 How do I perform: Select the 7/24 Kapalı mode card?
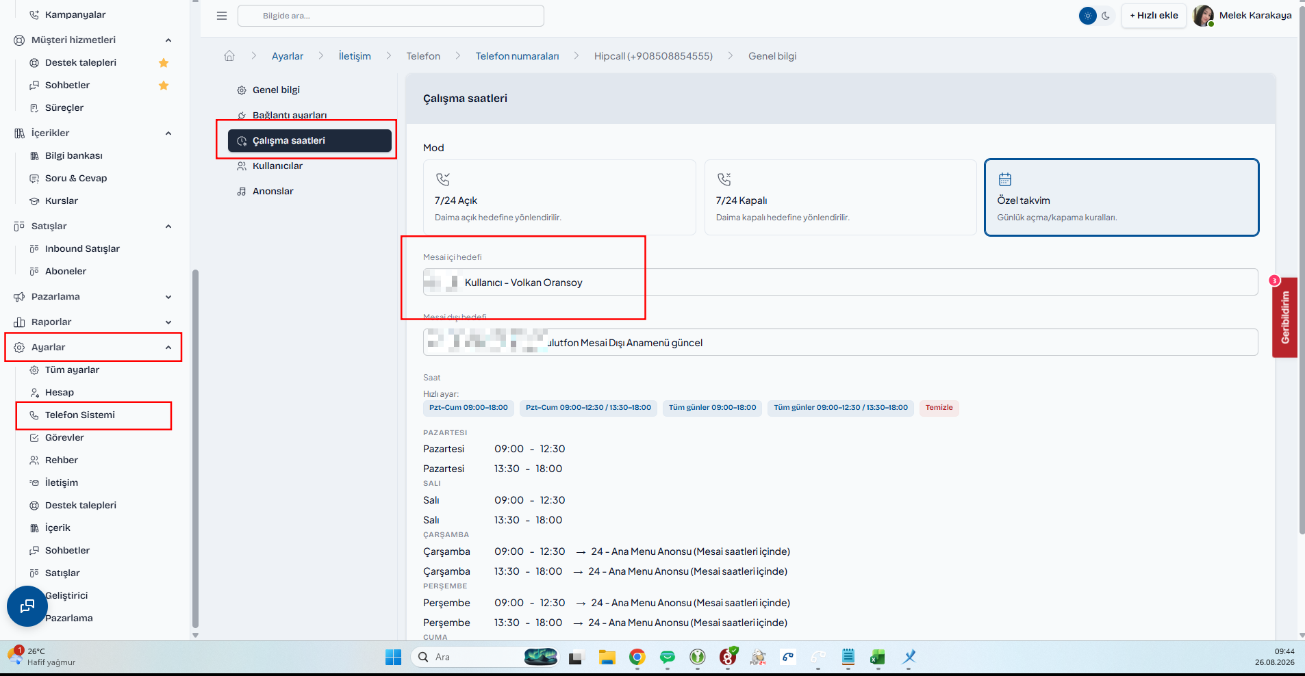841,198
